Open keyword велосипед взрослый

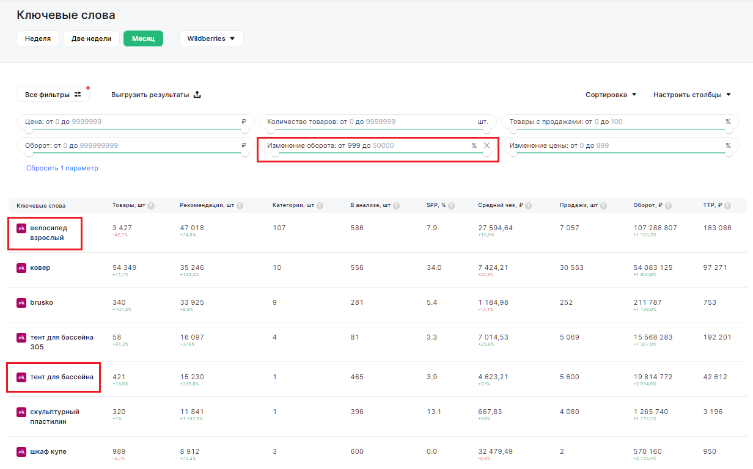click(48, 233)
